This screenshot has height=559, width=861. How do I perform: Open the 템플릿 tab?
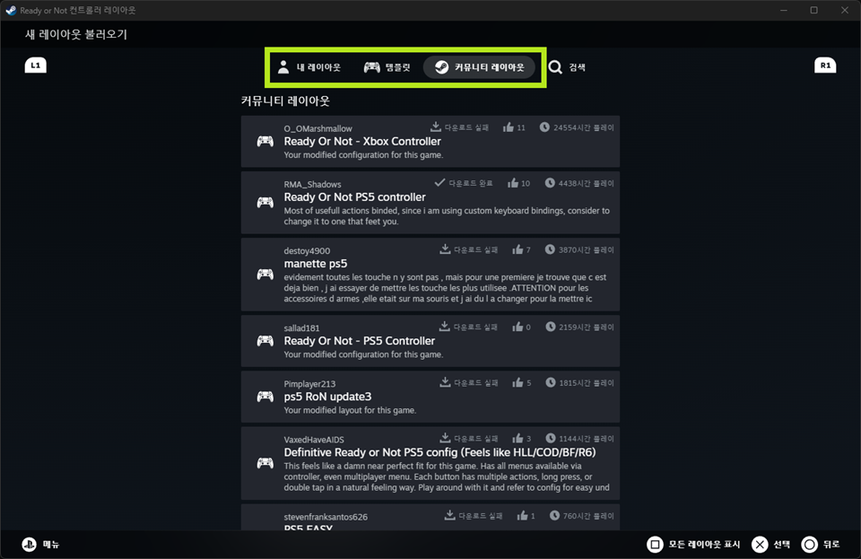pyautogui.click(x=387, y=67)
